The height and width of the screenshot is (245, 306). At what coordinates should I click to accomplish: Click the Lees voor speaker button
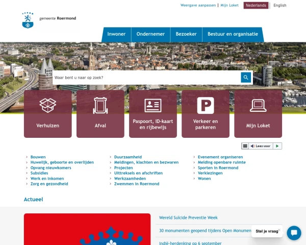(x=261, y=146)
